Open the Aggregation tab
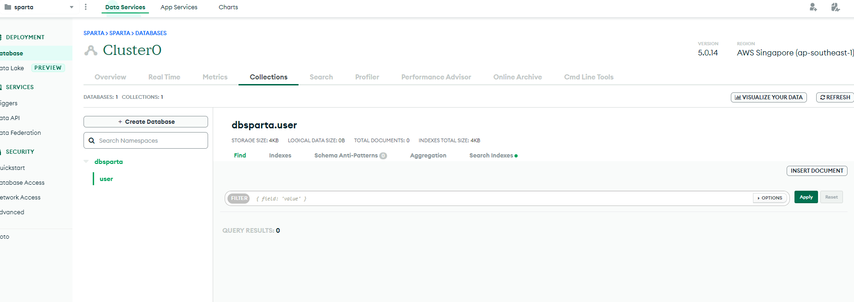This screenshot has width=854, height=302. coord(428,156)
